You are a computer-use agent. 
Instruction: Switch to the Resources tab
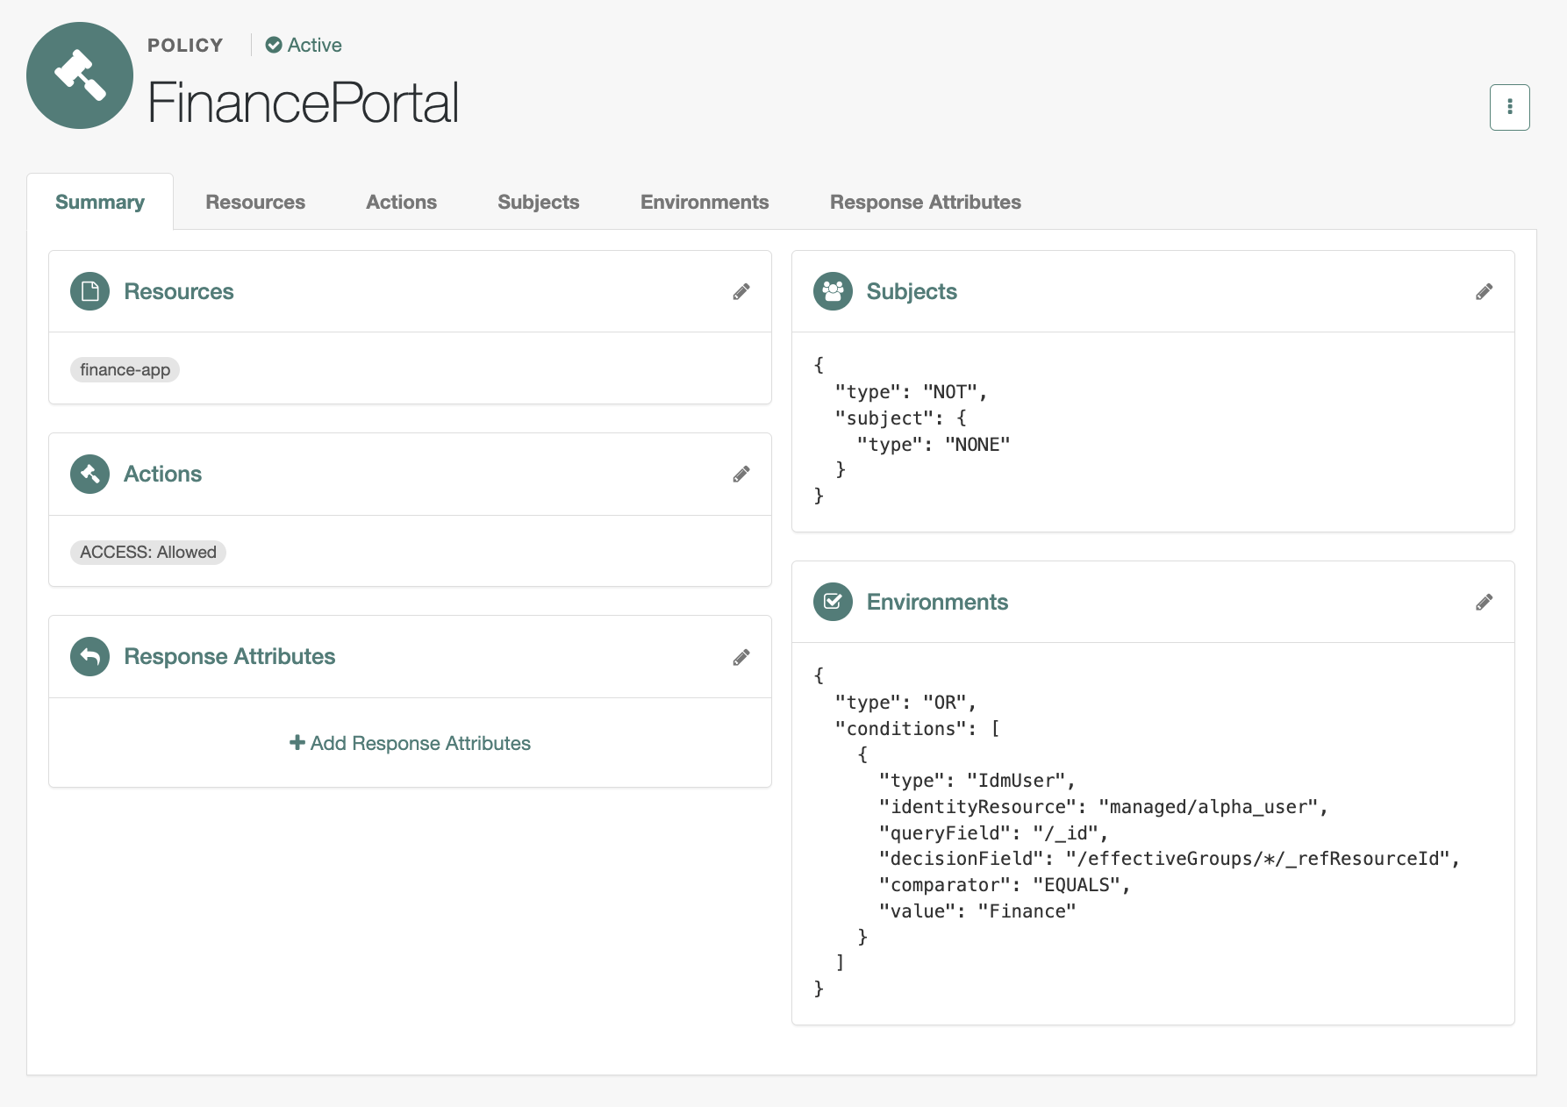pos(255,202)
